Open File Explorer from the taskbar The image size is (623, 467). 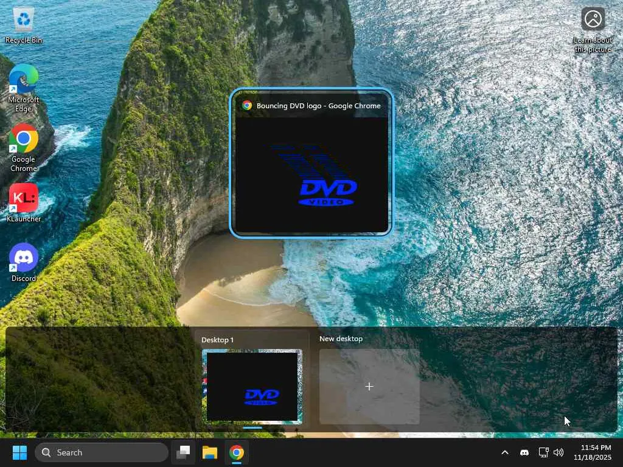coord(210,452)
